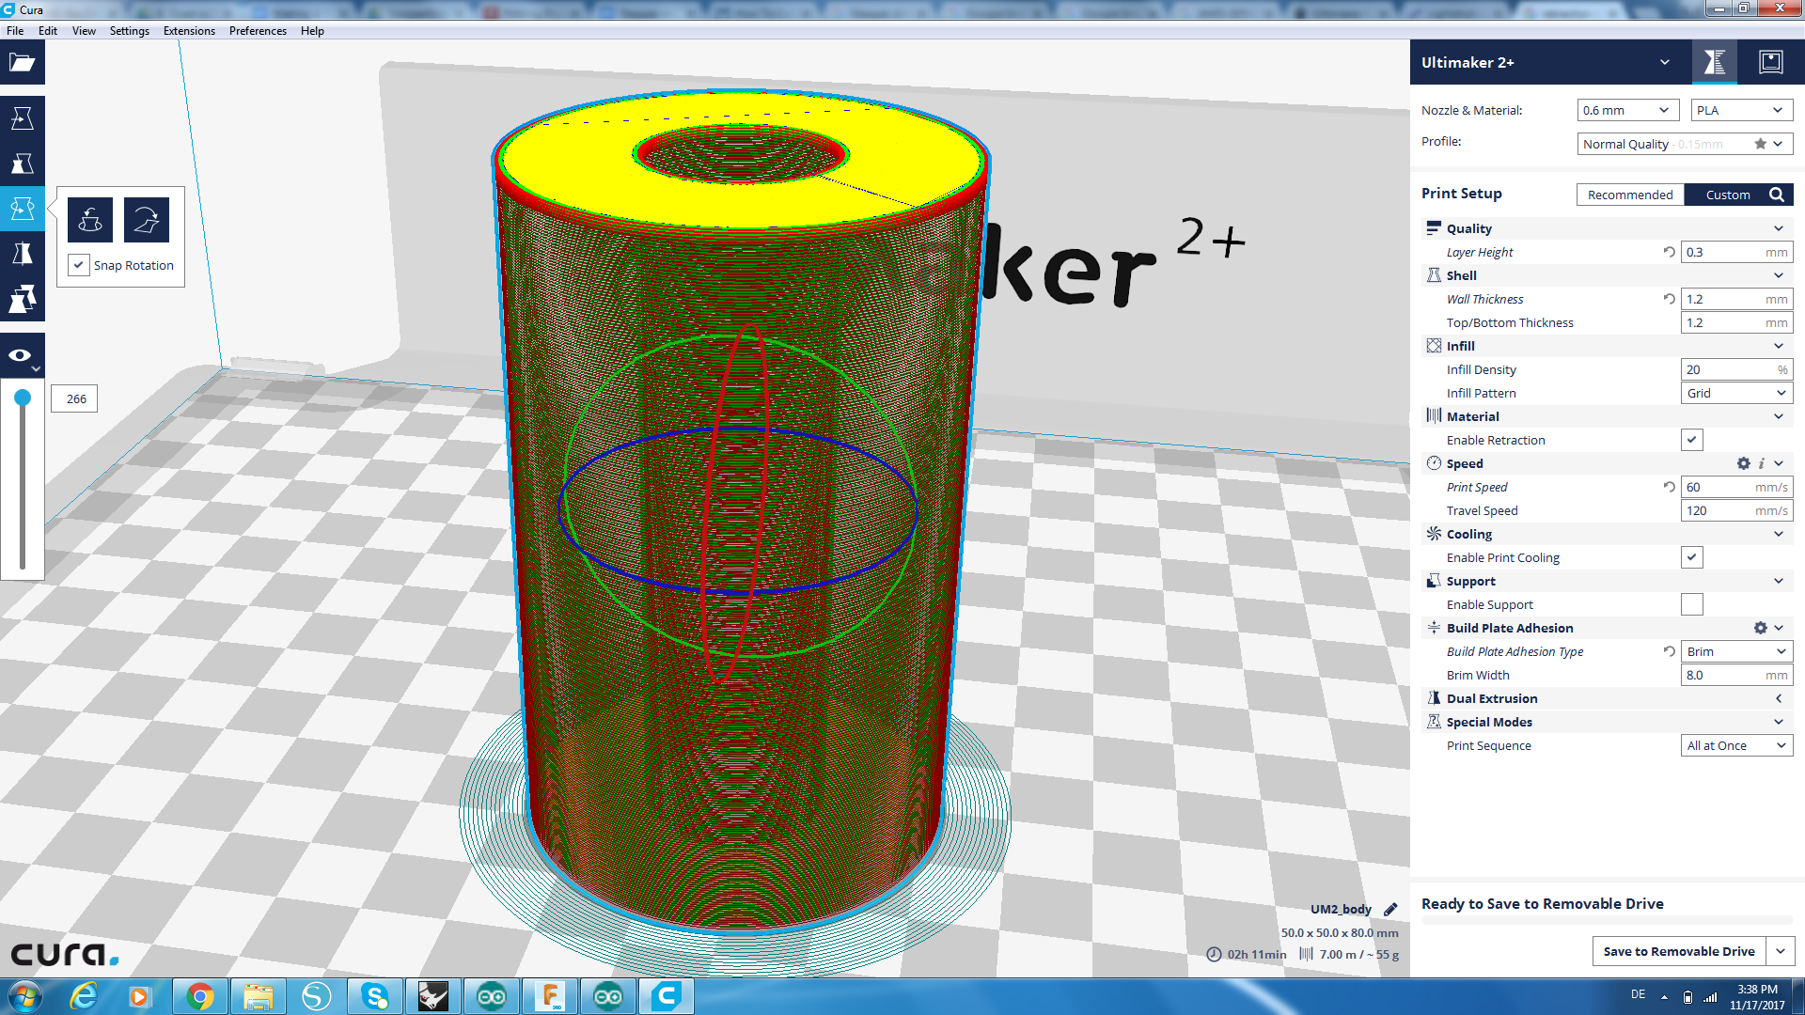Select the Scale tool icon
This screenshot has height=1015, width=1805.
pos(22,164)
